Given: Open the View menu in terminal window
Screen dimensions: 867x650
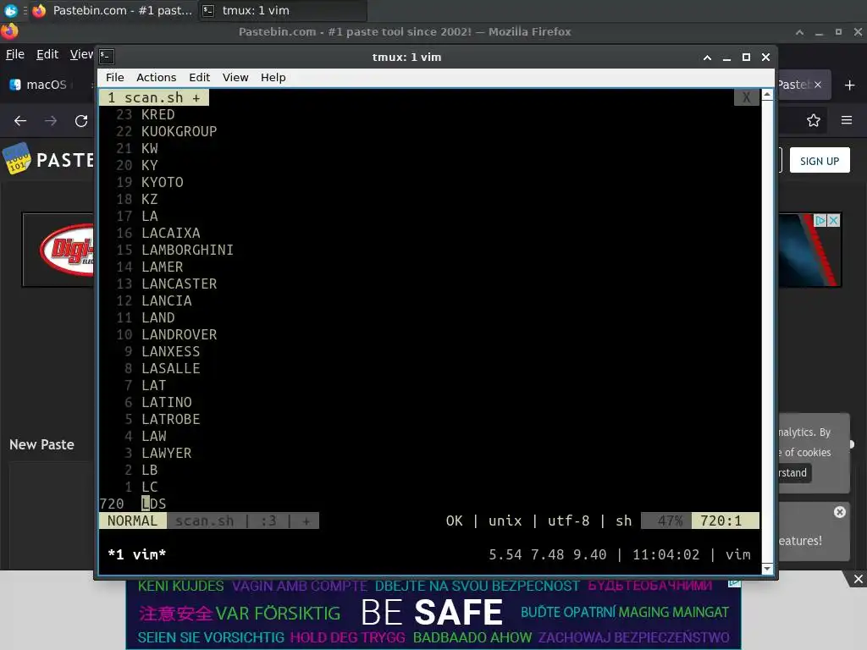Looking at the screenshot, I should pos(235,77).
